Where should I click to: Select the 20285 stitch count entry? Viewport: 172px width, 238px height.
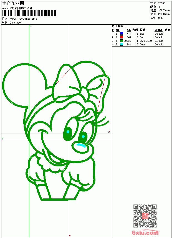pyautogui.click(x=127, y=41)
